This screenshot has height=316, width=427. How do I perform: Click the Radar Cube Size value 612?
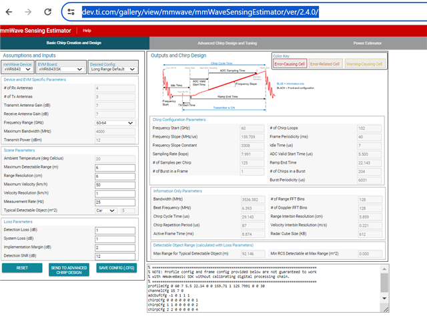370,234
